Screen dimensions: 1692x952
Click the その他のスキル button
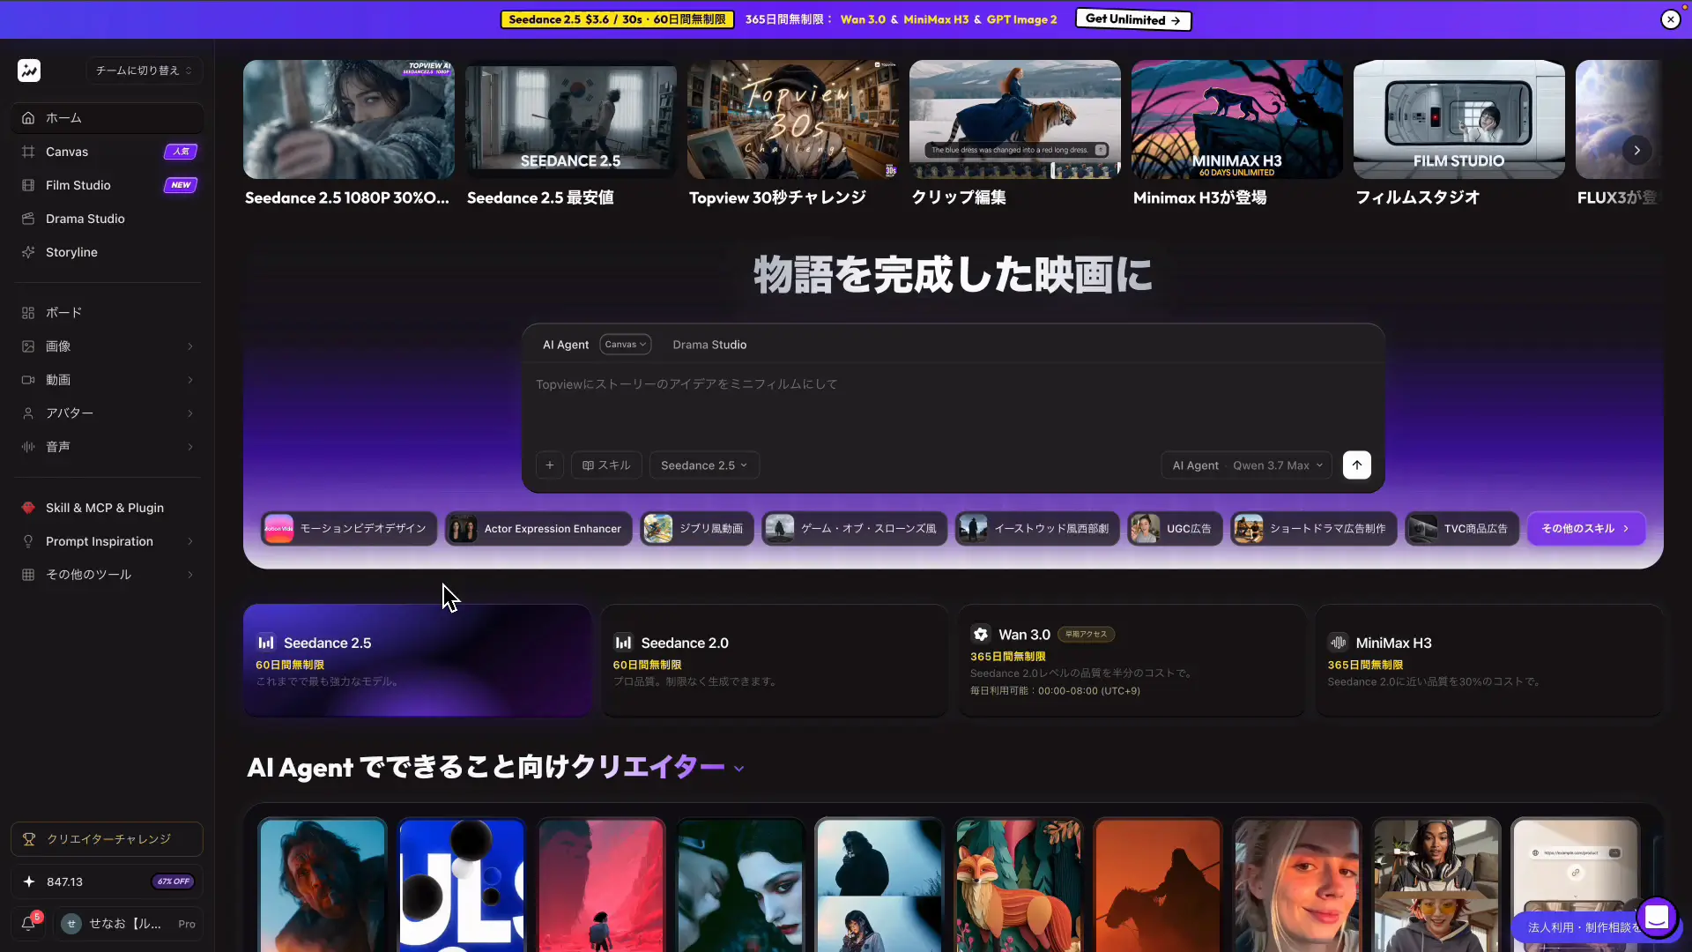click(1585, 529)
